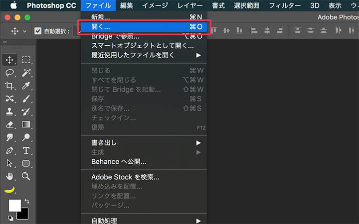Close the ファイル menu in menu bar
This screenshot has width=359, height=224.
click(x=98, y=5)
